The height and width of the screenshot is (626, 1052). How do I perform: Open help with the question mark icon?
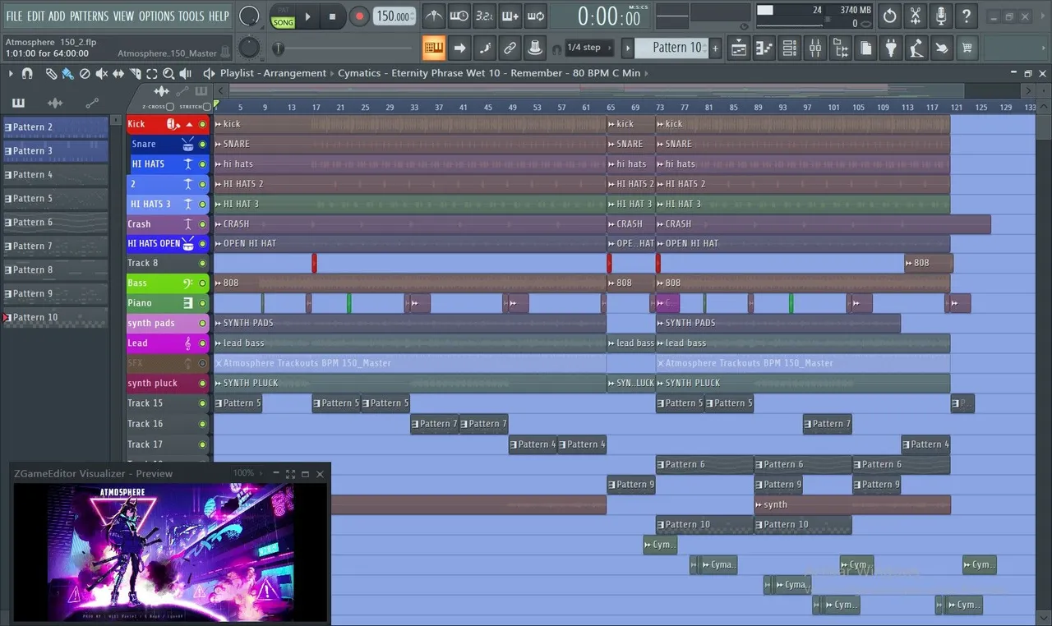click(967, 16)
